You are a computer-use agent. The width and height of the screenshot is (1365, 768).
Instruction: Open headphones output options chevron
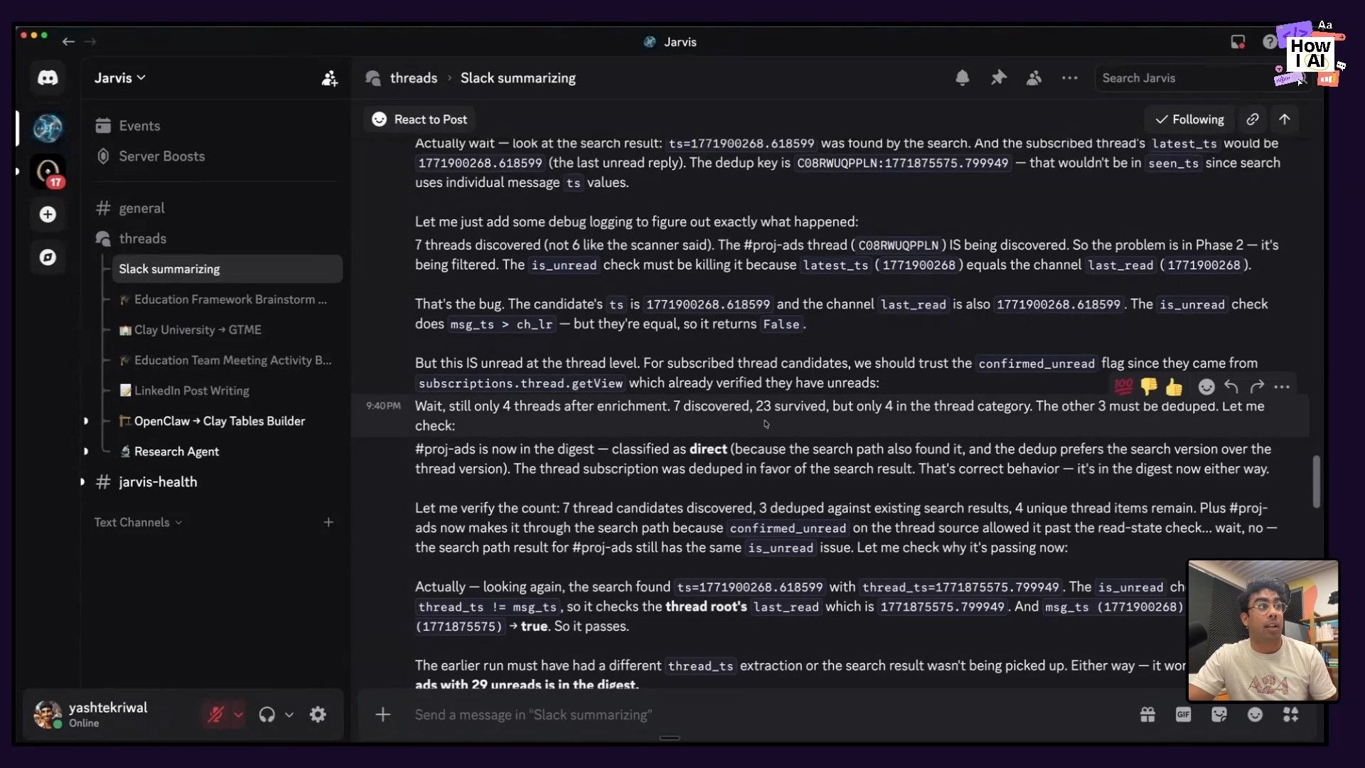pos(289,715)
